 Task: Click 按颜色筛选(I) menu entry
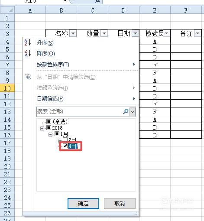52,88
